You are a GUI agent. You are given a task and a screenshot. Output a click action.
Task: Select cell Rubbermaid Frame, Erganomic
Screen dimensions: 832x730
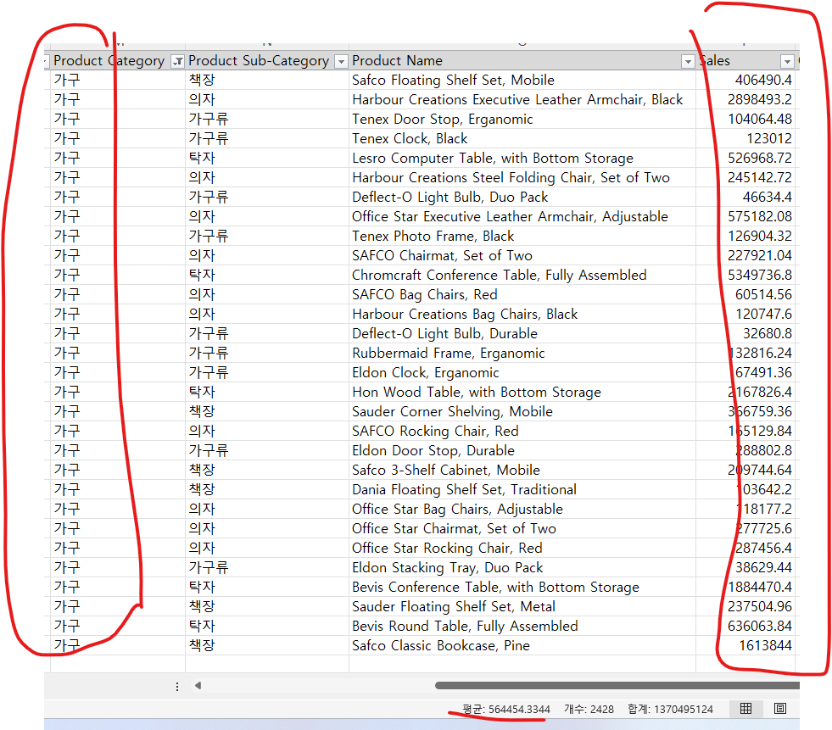(x=522, y=354)
